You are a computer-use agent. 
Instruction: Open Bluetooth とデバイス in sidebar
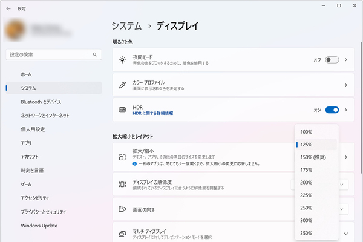pyautogui.click(x=41, y=102)
